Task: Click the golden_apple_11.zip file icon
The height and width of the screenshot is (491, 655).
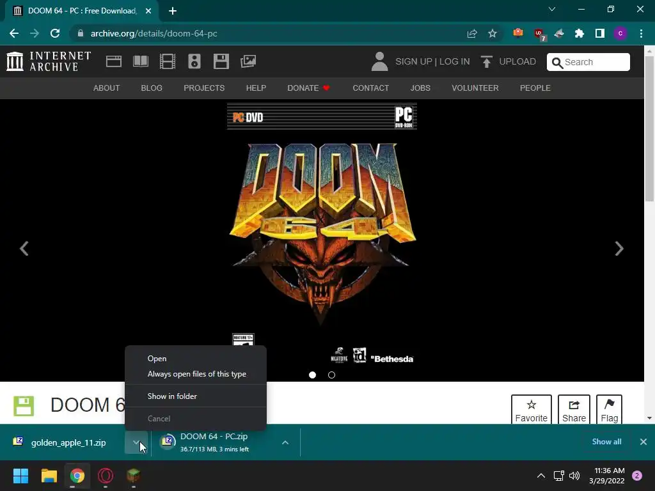Action: point(18,441)
